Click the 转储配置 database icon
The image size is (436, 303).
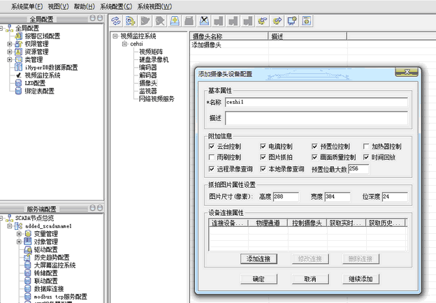pyautogui.click(x=28, y=273)
